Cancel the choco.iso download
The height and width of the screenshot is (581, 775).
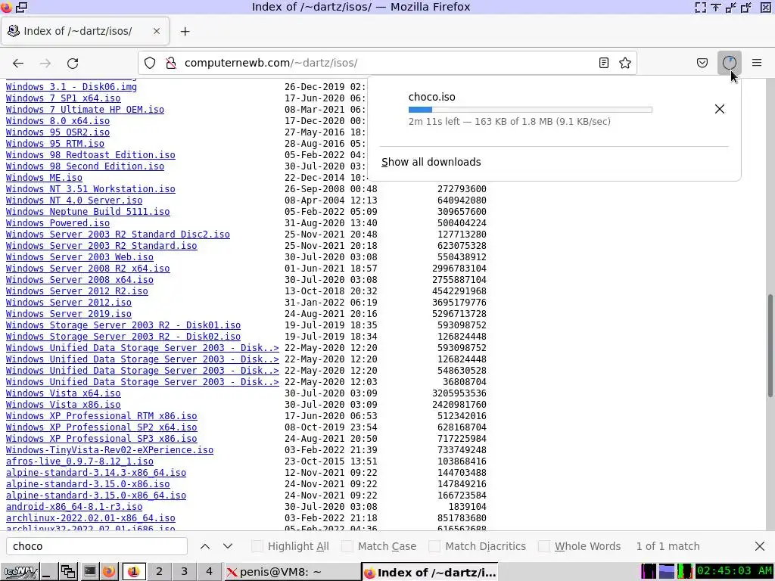pos(720,109)
